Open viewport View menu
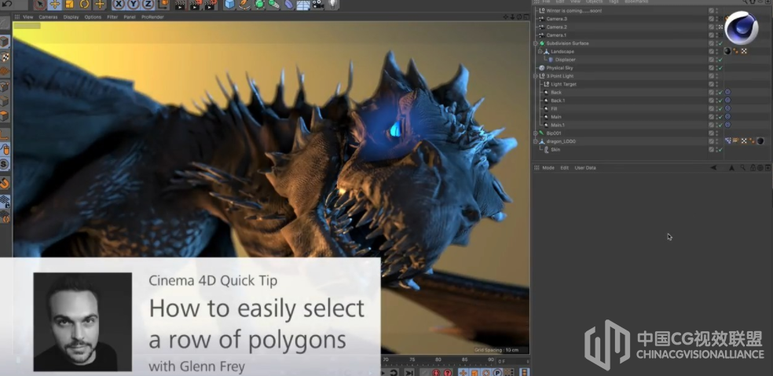The width and height of the screenshot is (773, 376). click(28, 16)
